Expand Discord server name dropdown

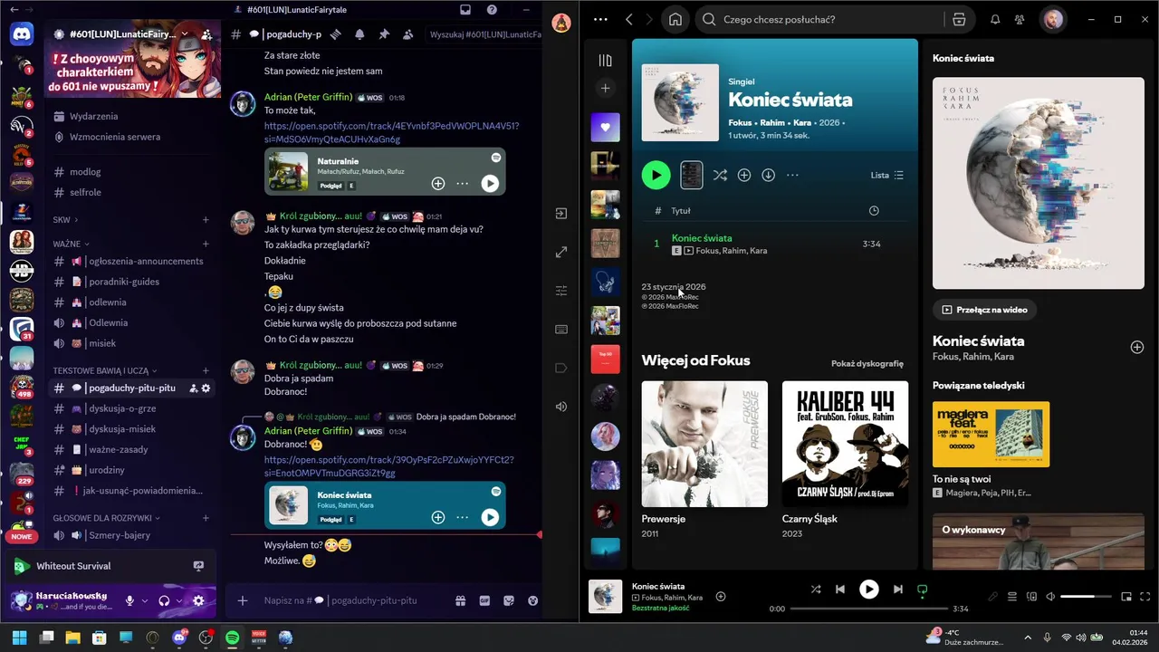tap(185, 34)
